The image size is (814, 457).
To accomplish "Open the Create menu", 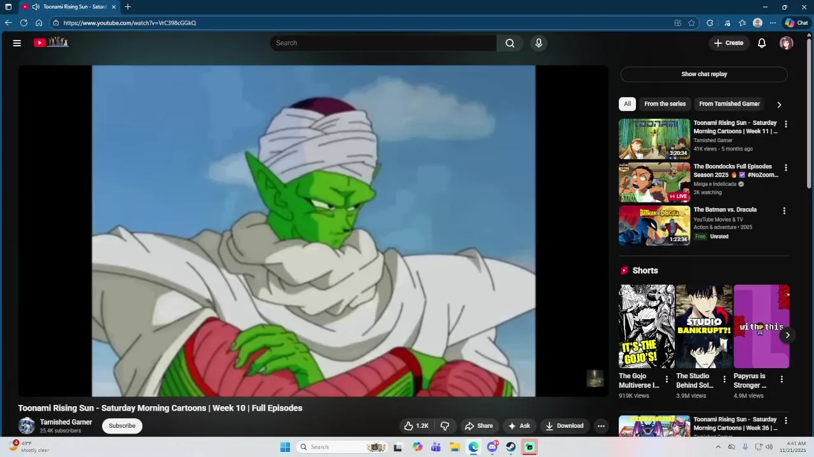I will pyautogui.click(x=729, y=43).
